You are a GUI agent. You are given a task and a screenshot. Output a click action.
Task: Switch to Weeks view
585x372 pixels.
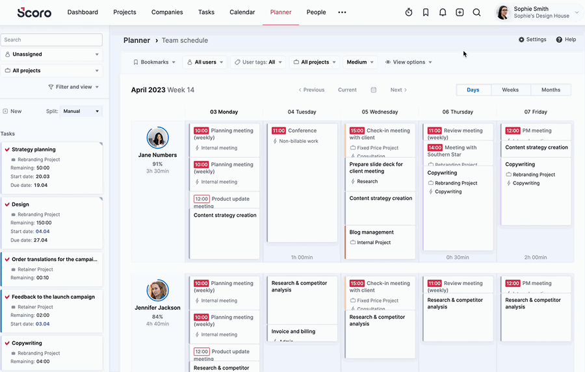coord(510,90)
